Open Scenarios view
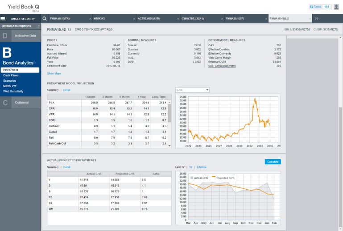The image size is (343, 231). [x=10, y=81]
